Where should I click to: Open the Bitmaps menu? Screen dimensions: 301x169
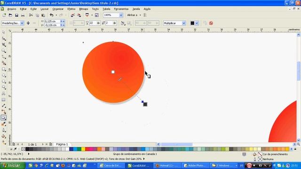coord(84,9)
